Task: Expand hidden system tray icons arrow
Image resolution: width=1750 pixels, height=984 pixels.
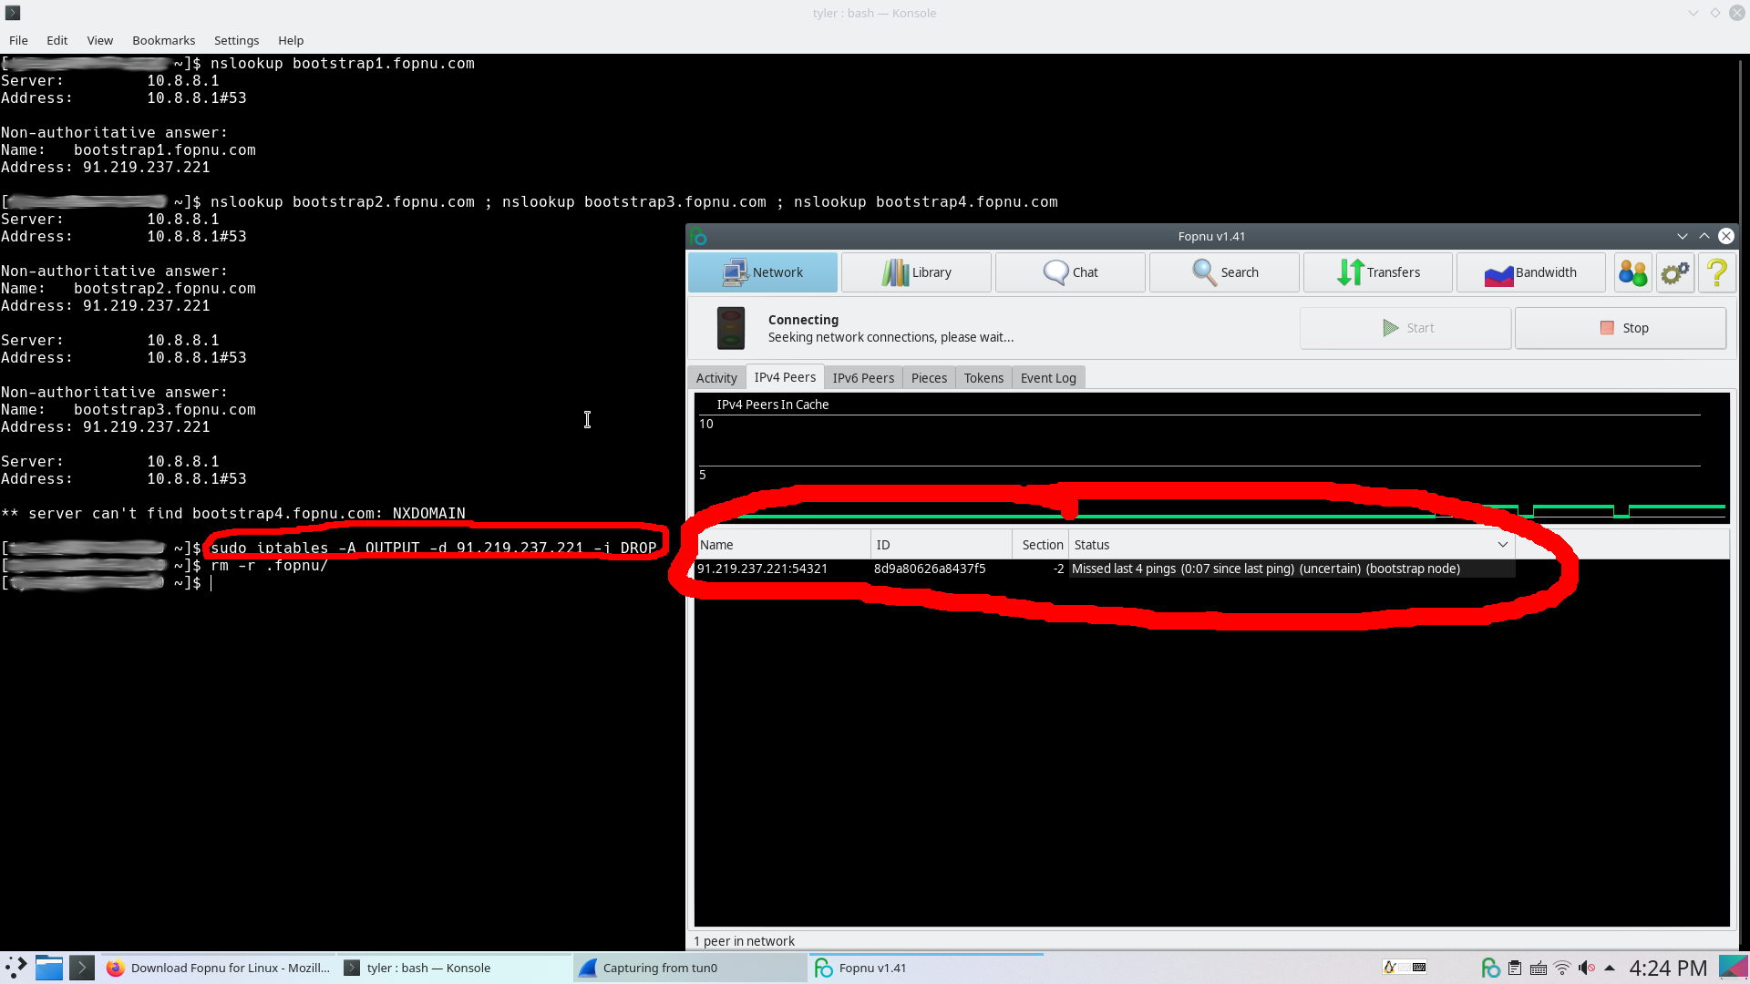Action: tap(1610, 968)
